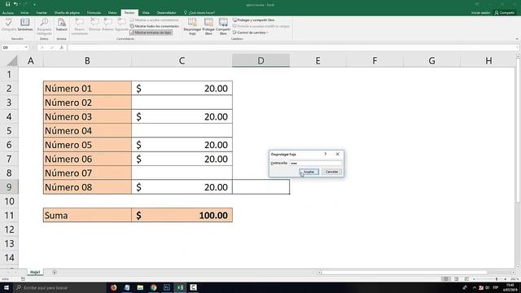Open the Desarrollador tab
The image size is (521, 293).
click(166, 13)
